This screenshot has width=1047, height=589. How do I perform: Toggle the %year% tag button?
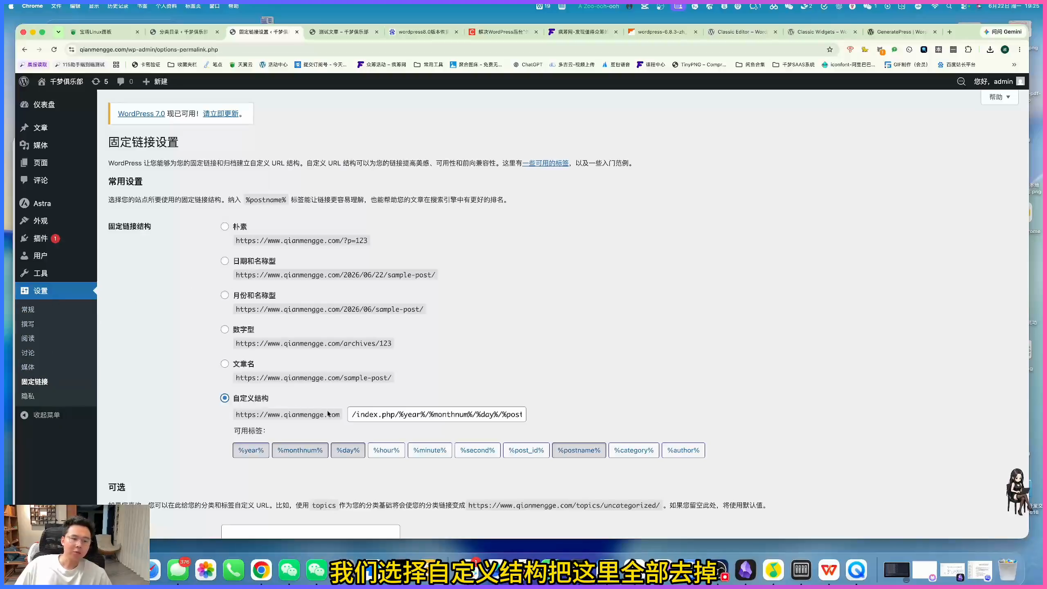pyautogui.click(x=251, y=450)
